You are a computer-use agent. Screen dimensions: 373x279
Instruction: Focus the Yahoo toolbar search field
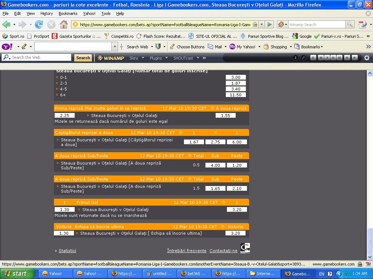point(73,47)
